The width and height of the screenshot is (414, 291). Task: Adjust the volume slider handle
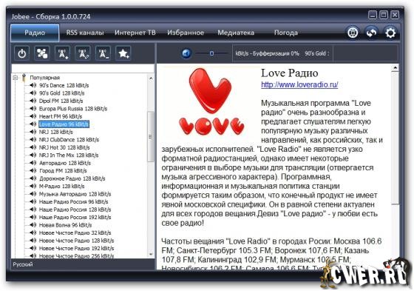(211, 53)
